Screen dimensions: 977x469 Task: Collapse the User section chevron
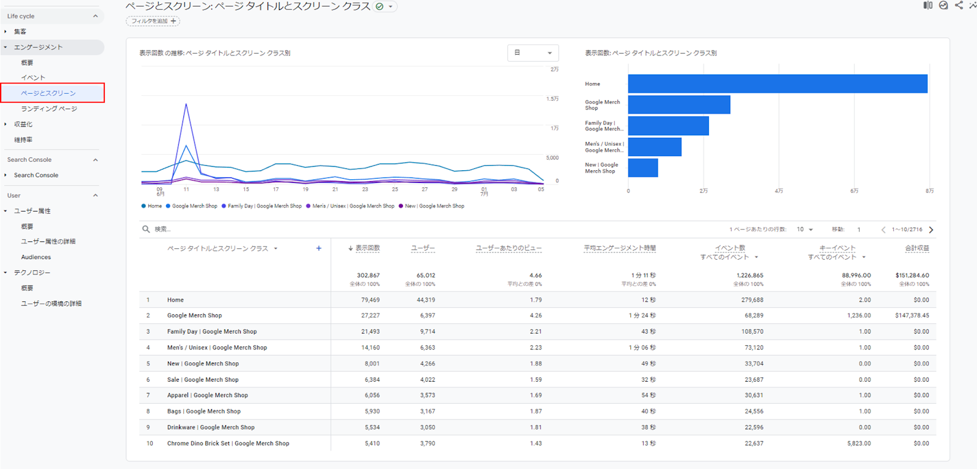pyautogui.click(x=95, y=195)
